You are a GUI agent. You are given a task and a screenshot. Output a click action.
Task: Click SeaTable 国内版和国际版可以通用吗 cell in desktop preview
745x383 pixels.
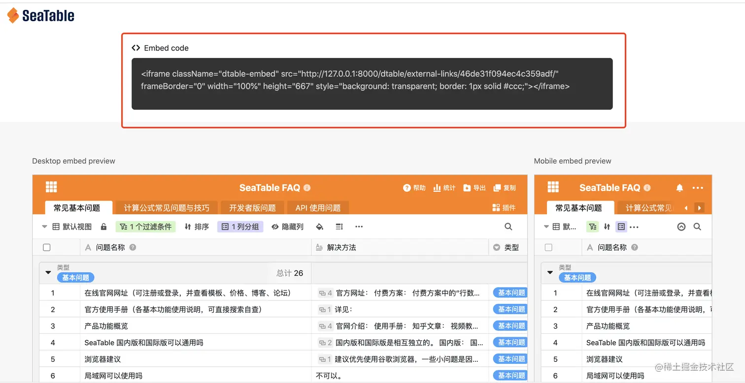click(x=196, y=342)
